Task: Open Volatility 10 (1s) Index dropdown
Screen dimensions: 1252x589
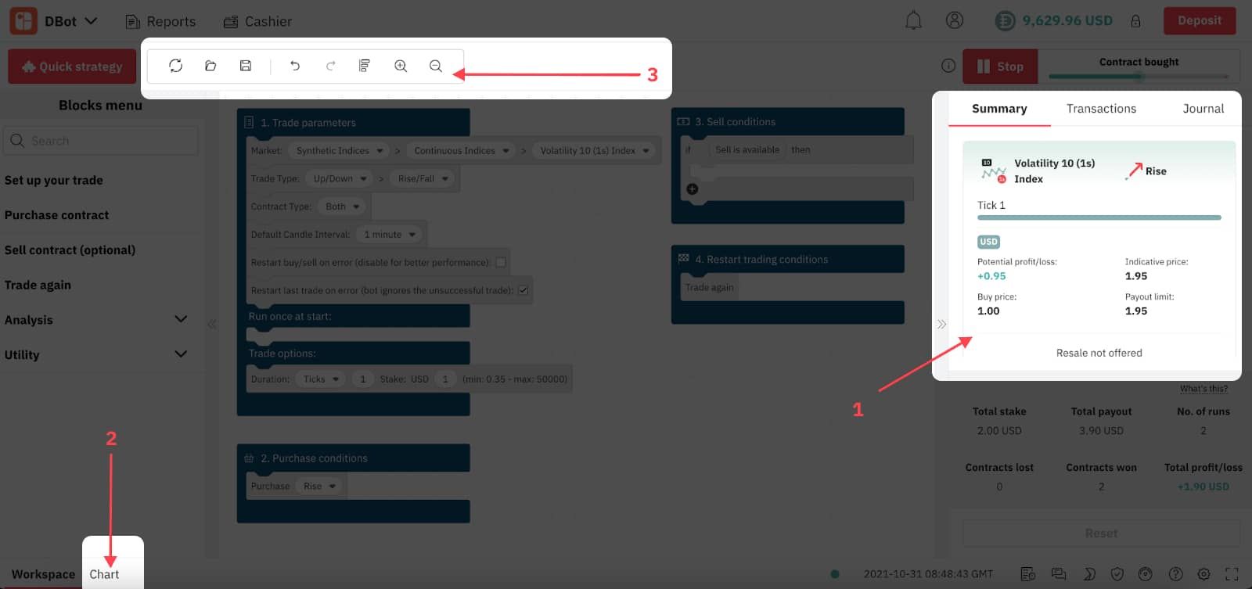Action: 595,150
